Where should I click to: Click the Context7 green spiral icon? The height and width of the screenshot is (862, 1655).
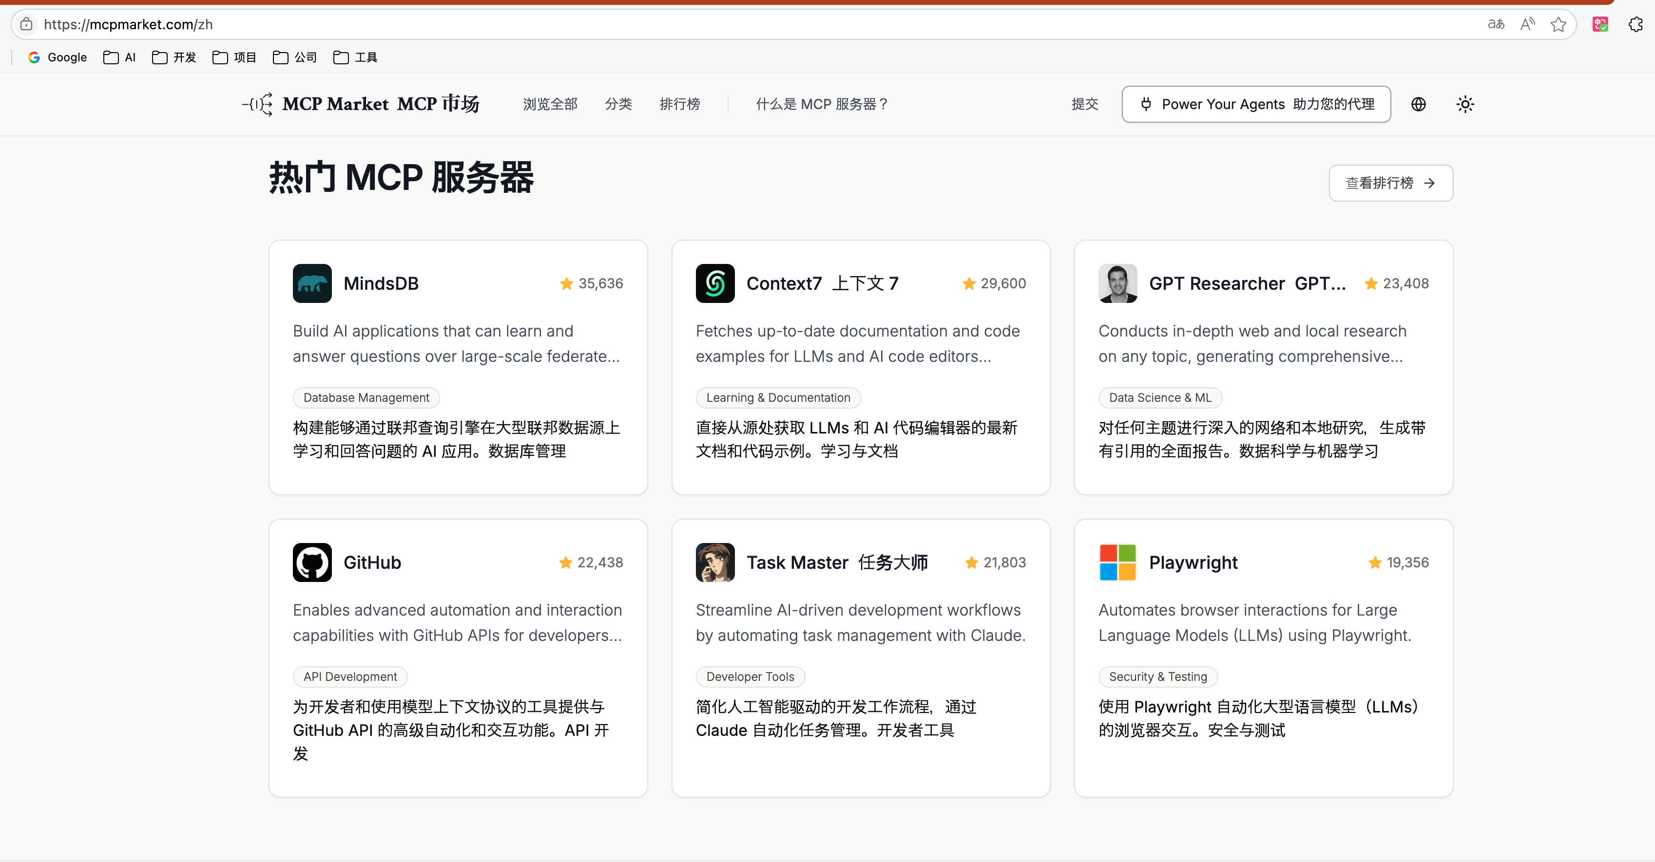tap(714, 283)
